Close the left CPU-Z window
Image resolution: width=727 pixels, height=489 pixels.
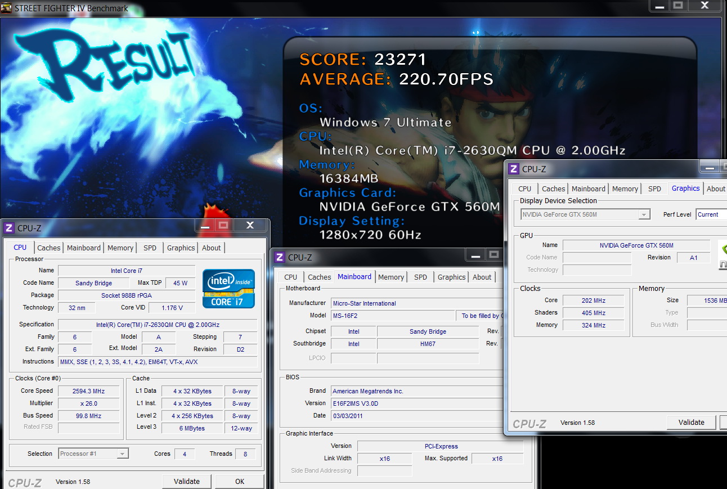point(250,225)
